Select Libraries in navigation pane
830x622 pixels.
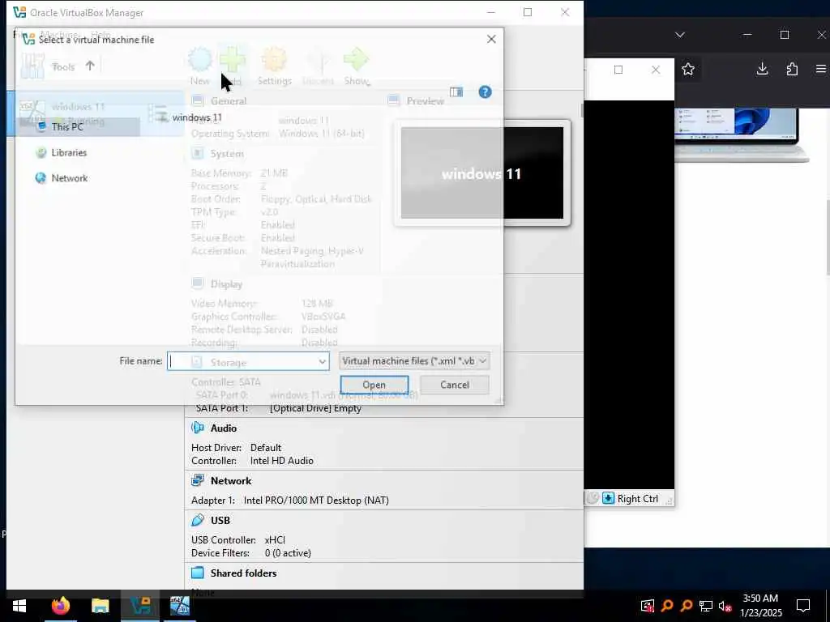click(x=68, y=152)
